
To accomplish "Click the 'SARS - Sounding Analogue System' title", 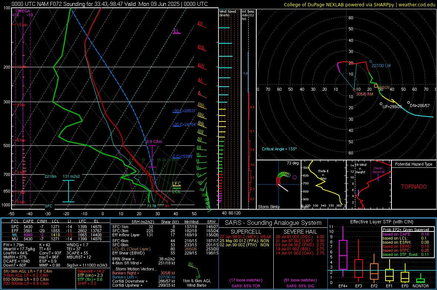I will tap(273, 223).
